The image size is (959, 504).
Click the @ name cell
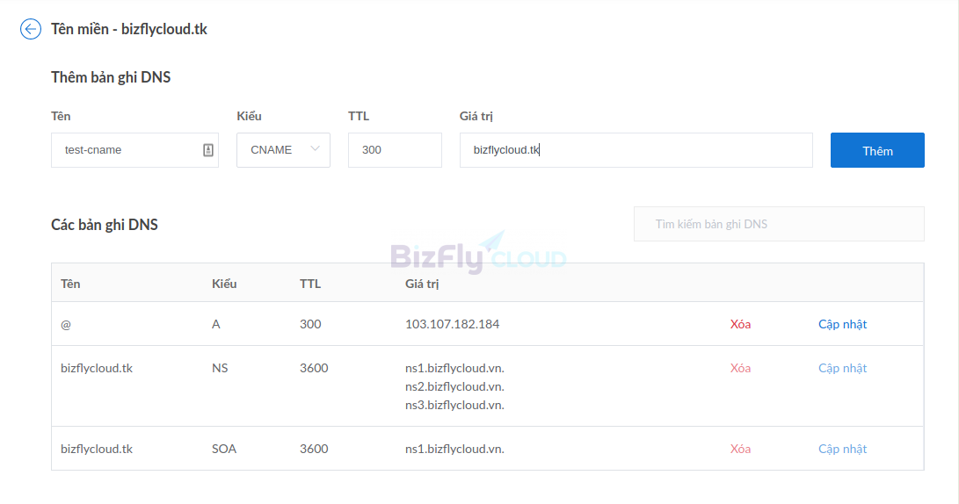[x=66, y=324]
